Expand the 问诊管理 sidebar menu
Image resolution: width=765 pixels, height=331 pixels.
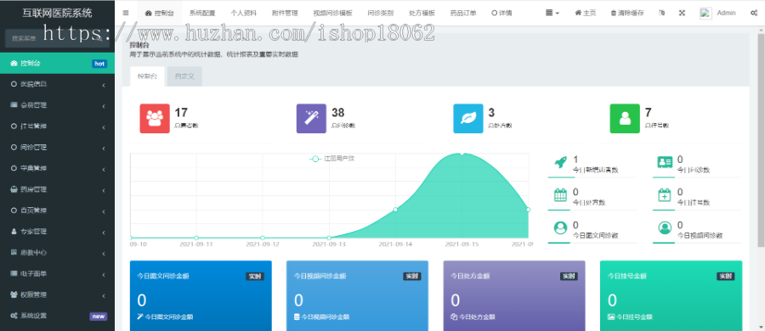(x=58, y=147)
